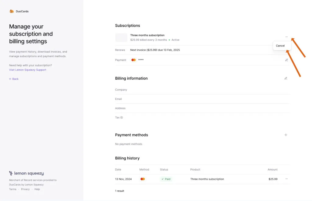This screenshot has width=312, height=201.
Task: Edit billing information with pencil icon
Action: (286, 78)
